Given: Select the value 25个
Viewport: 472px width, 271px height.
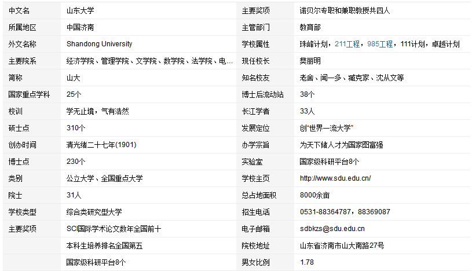Looking at the screenshot, I should point(74,94).
